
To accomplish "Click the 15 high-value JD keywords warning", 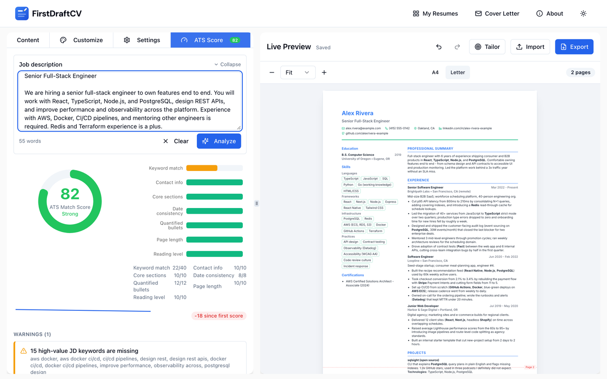I will (130, 358).
